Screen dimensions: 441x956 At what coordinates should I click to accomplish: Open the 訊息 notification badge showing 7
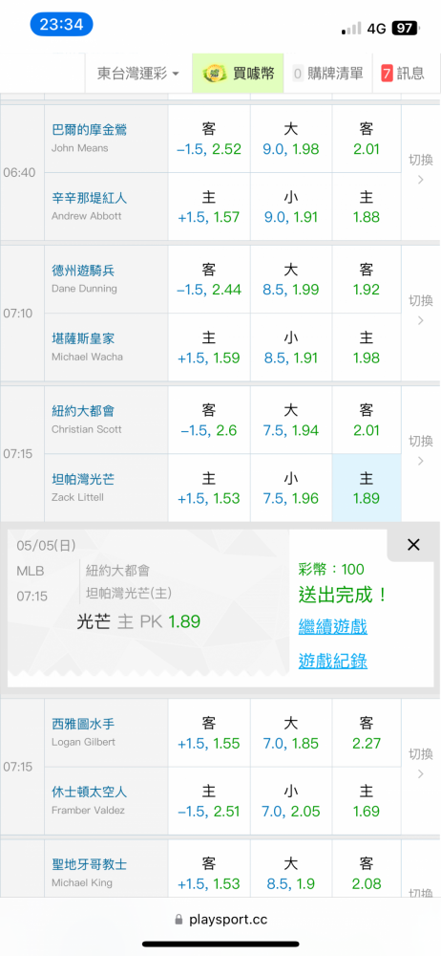[387, 74]
